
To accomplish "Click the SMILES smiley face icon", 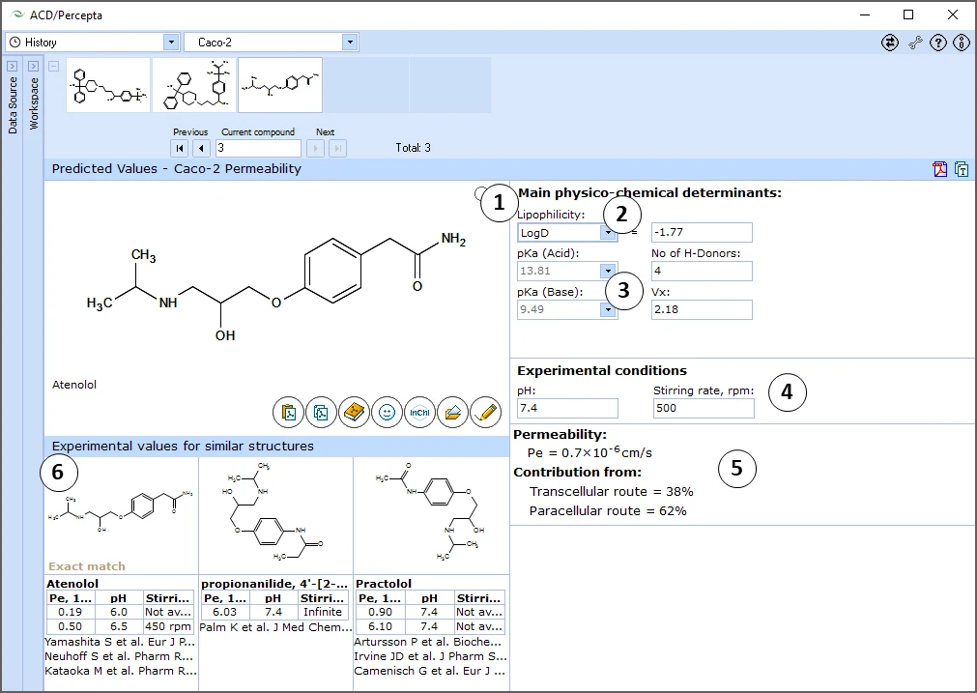I will (x=387, y=413).
